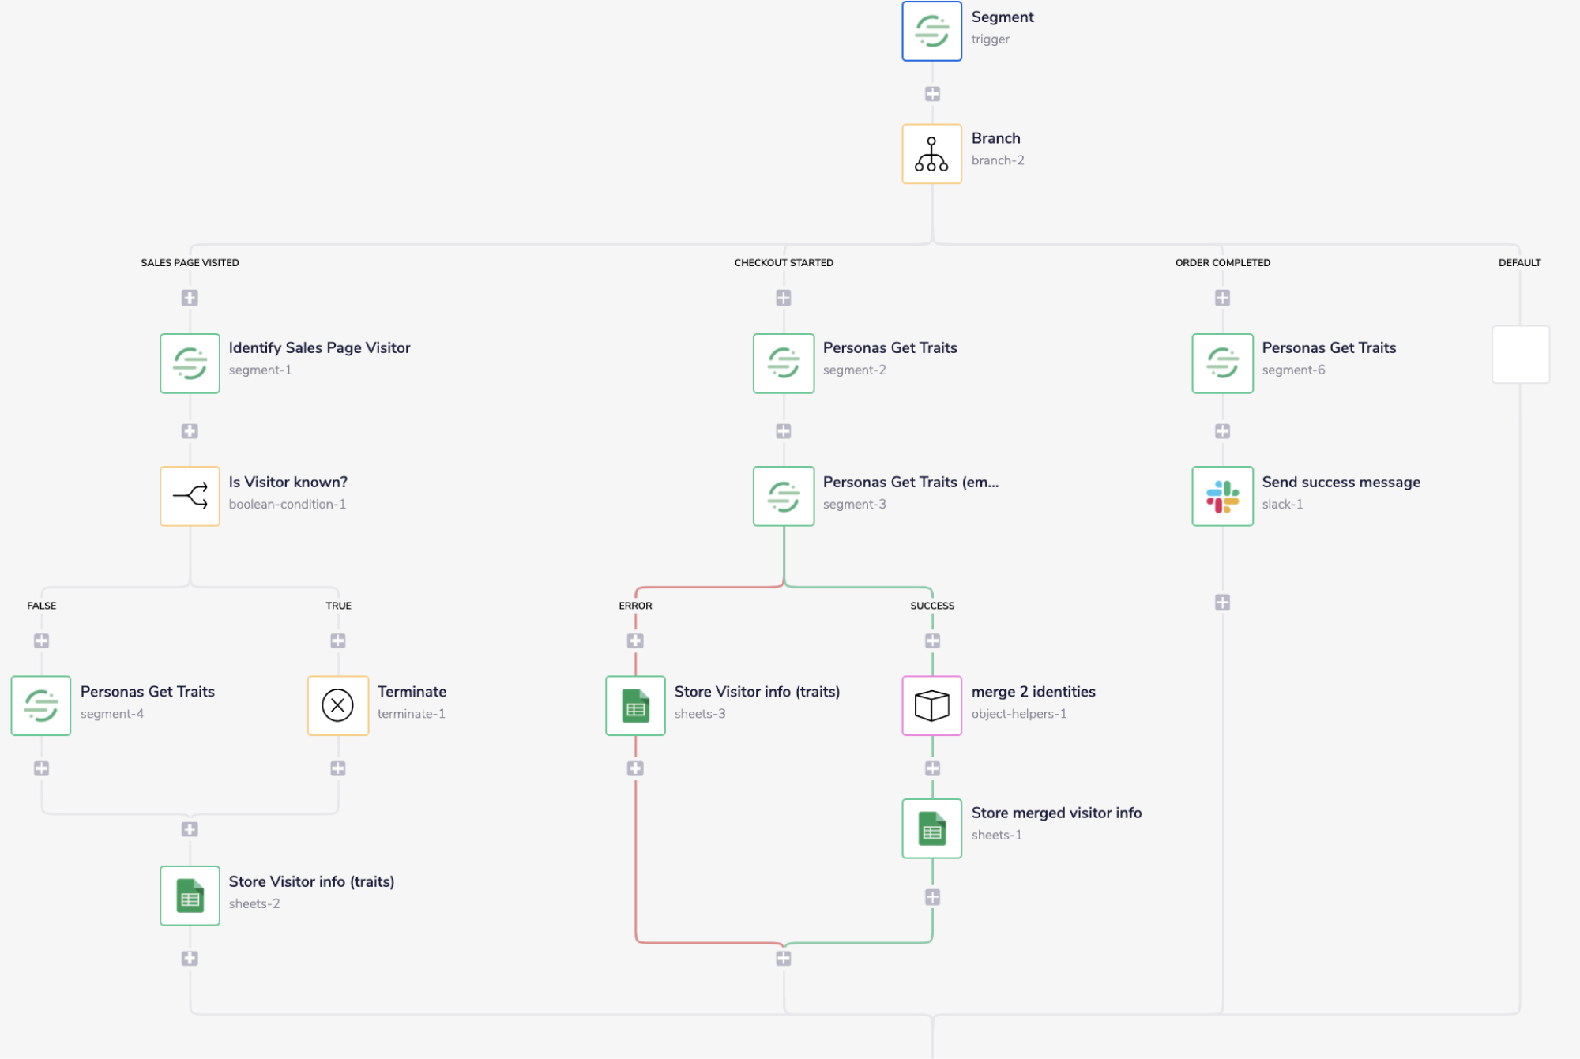This screenshot has height=1059, width=1580.
Task: Add step under SALES PAGE VISITED label
Action: click(190, 298)
